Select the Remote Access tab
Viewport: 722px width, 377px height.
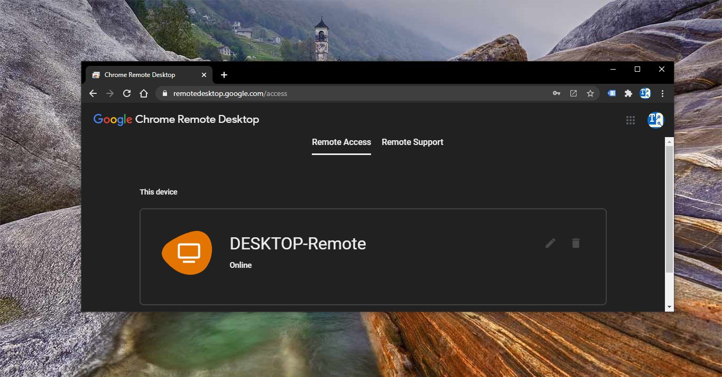tap(341, 142)
